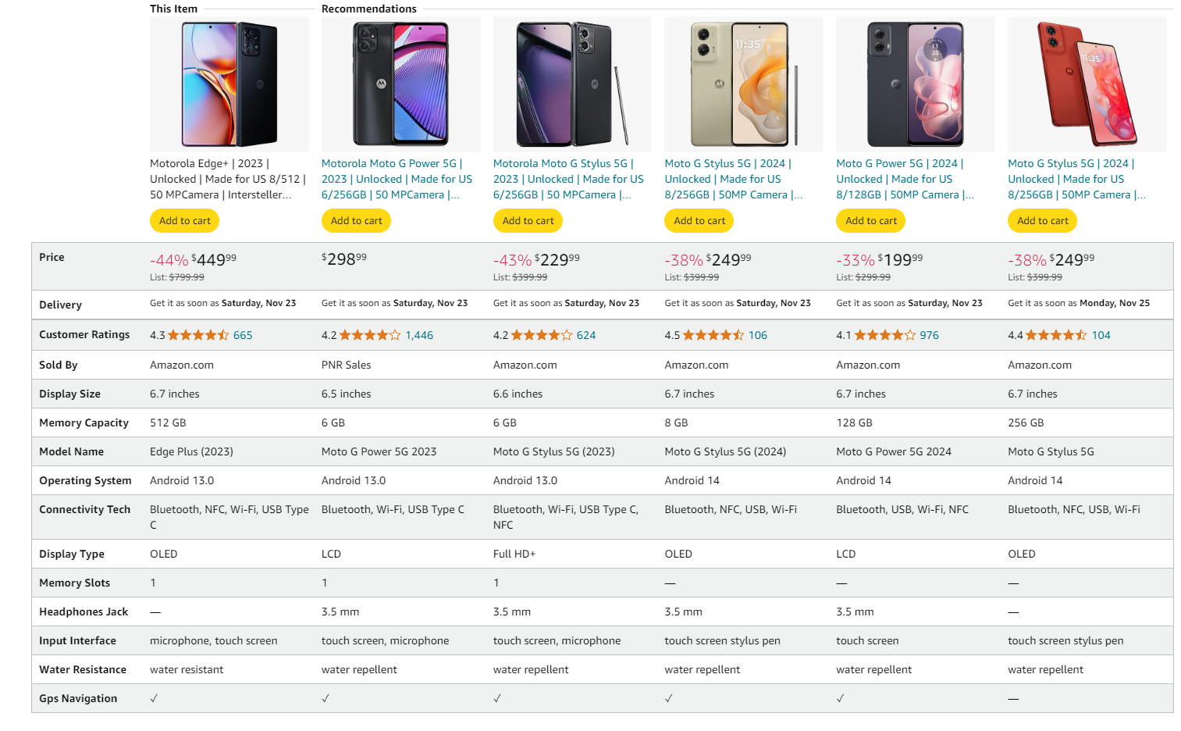Open the Moto G Power 5G 2024 image
The image size is (1181, 731).
[916, 84]
